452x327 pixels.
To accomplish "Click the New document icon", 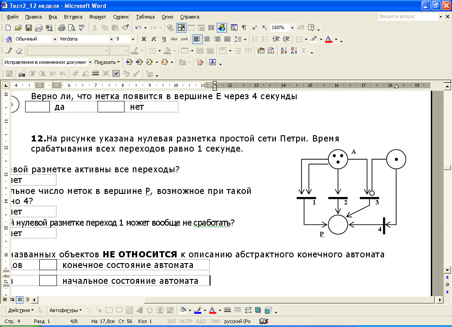I will click(8, 28).
